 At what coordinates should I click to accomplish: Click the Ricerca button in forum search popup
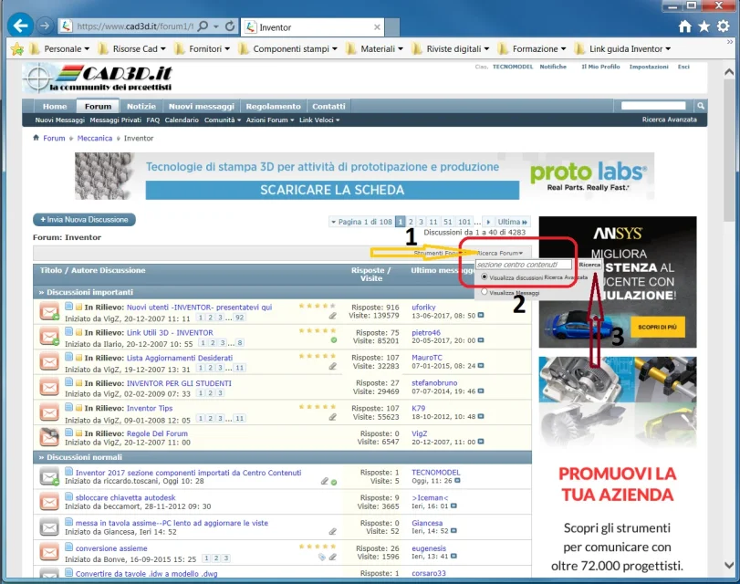pos(589,265)
